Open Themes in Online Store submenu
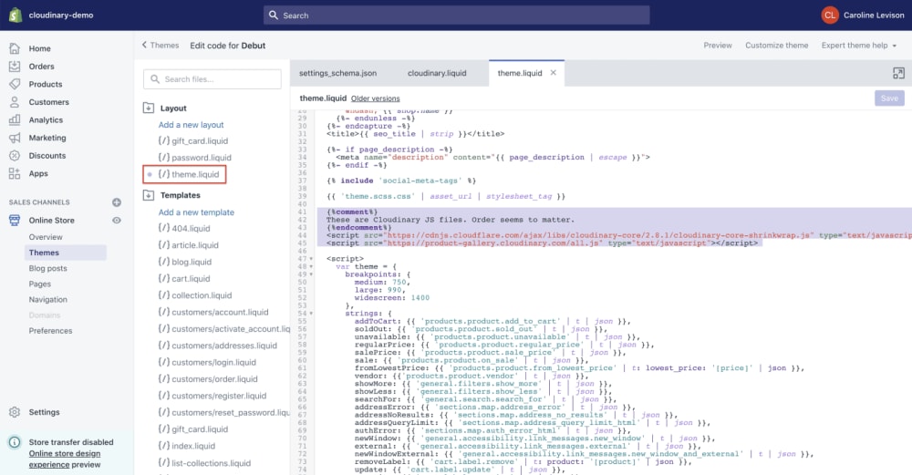Image resolution: width=912 pixels, height=475 pixels. 44,253
